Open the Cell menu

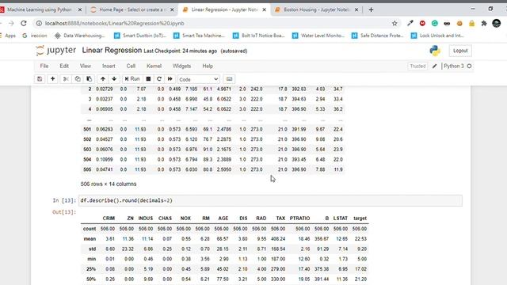[131, 66]
